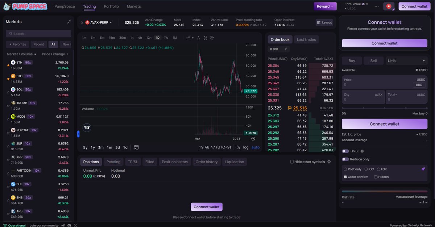Click the Pump Space logo
The height and width of the screenshot is (227, 435).
point(25,6)
